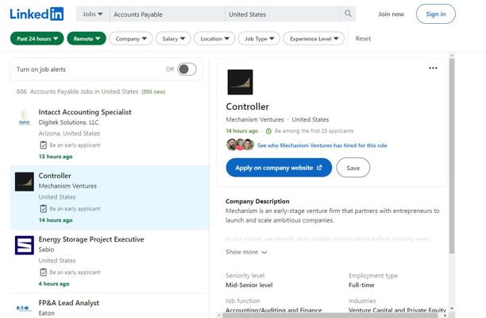Click the Mechanism Ventures logo in the job list
Image resolution: width=486 pixels, height=318 pixels.
pyautogui.click(x=25, y=181)
